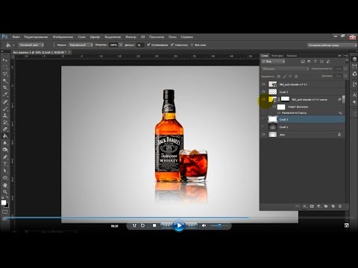The height and width of the screenshot is (268, 358).
Task: Click lock all padlock icon
Action: [x=296, y=77]
